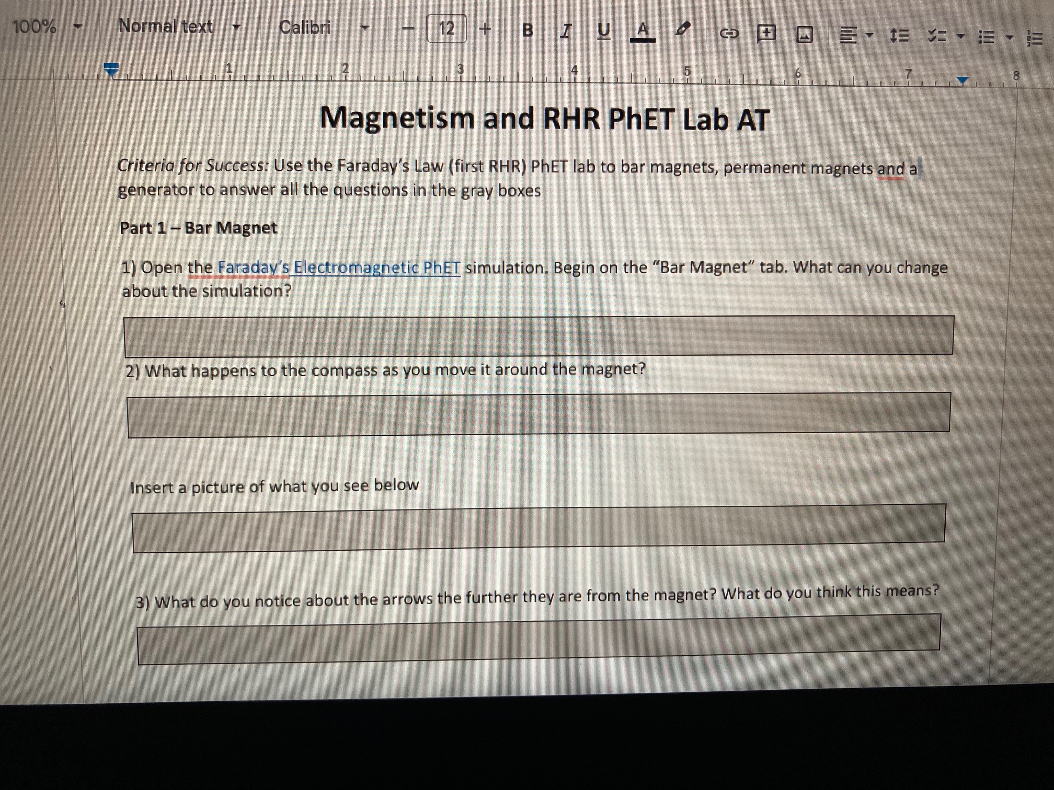The height and width of the screenshot is (790, 1054).
Task: Insert a link using the link icon
Action: 729,33
